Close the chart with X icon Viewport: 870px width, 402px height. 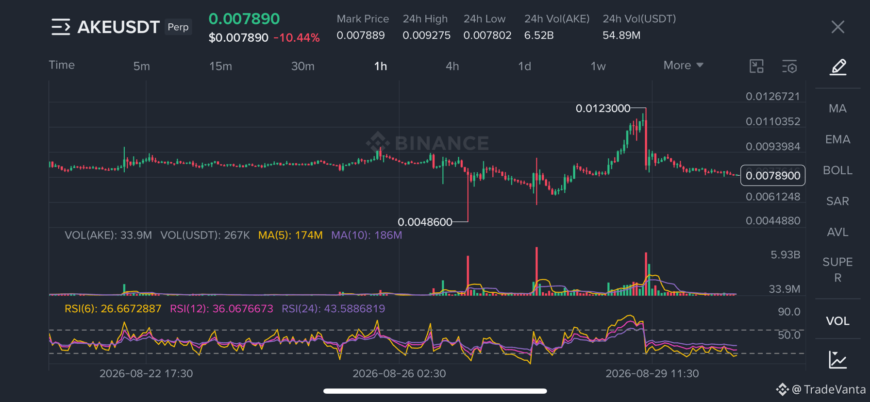pyautogui.click(x=837, y=27)
